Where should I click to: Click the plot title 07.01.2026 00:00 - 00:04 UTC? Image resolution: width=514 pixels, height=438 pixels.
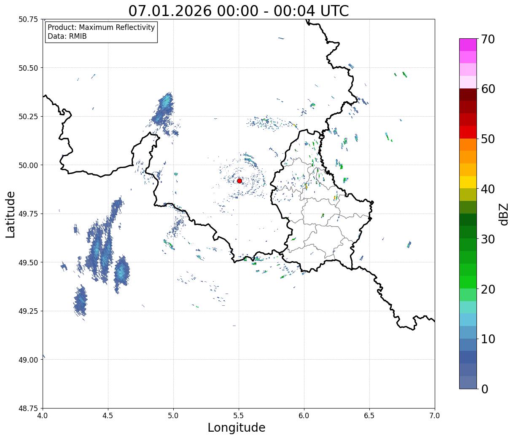click(x=239, y=11)
